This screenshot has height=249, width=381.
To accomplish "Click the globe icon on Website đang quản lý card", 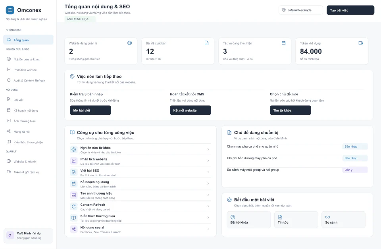I will 130,43.
